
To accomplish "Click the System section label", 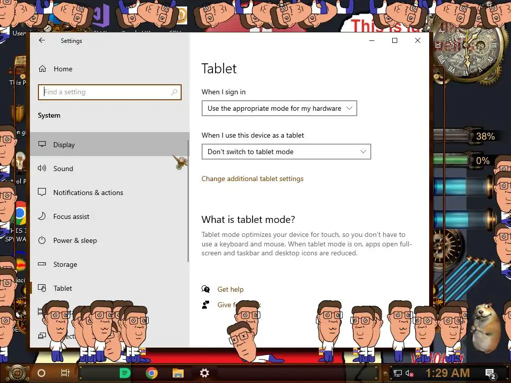I will pos(49,115).
